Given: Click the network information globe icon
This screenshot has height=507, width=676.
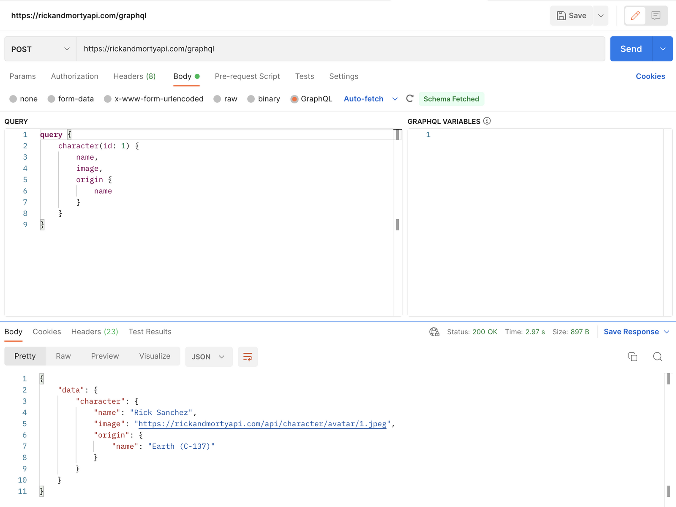Looking at the screenshot, I should [434, 332].
